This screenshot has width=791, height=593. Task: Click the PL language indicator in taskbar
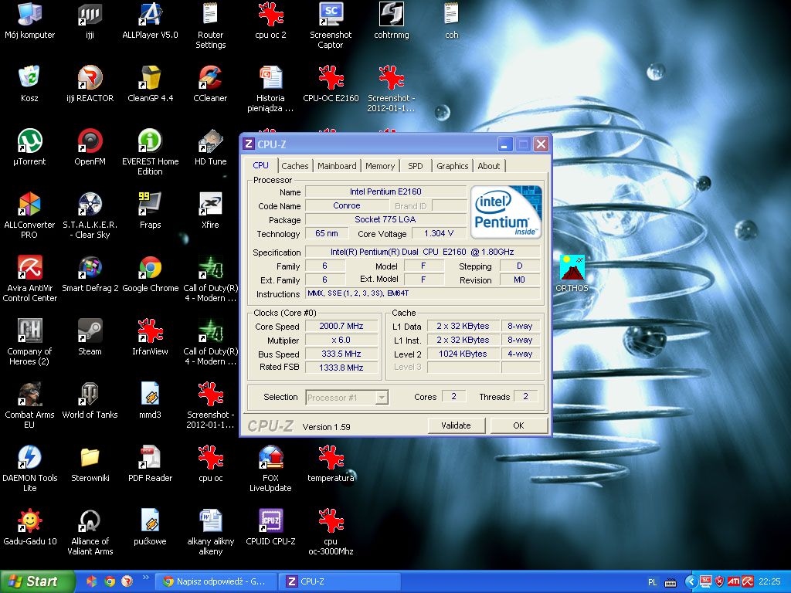[x=652, y=582]
